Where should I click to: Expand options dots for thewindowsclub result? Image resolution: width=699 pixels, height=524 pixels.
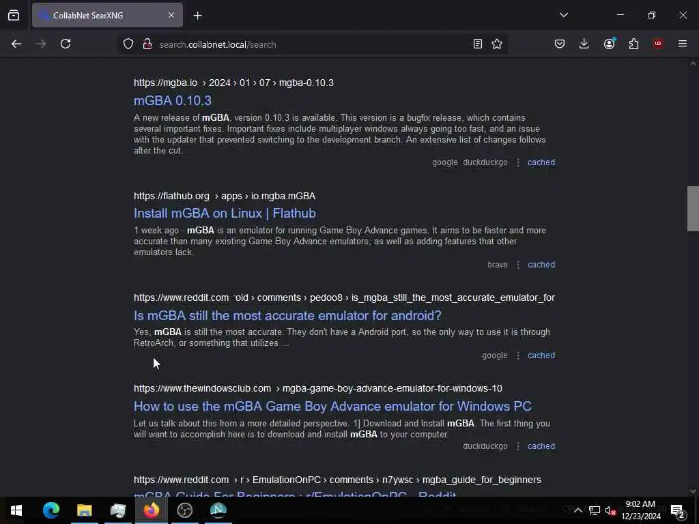pyautogui.click(x=518, y=446)
